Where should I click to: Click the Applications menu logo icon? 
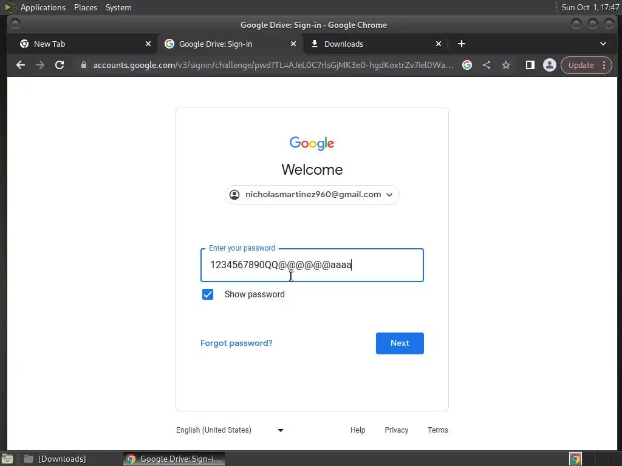10,7
